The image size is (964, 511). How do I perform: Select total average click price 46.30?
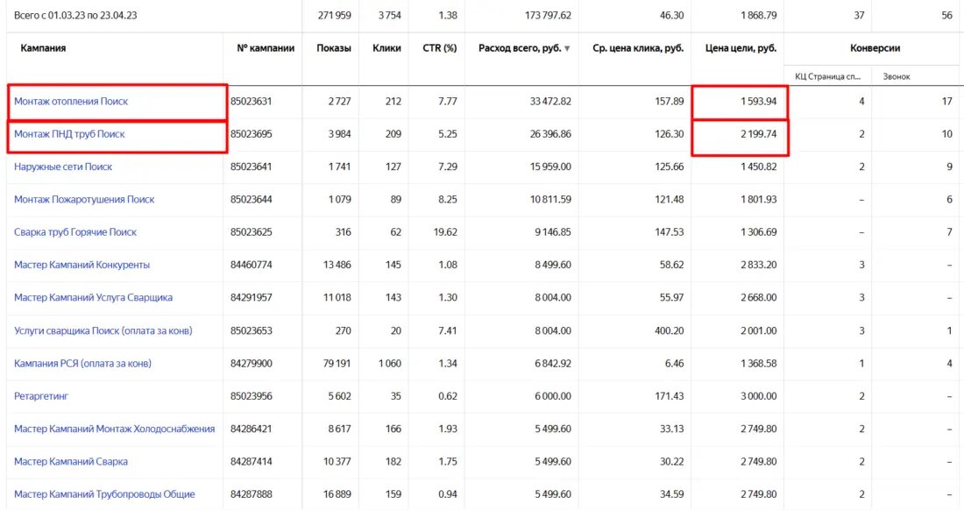click(x=671, y=16)
